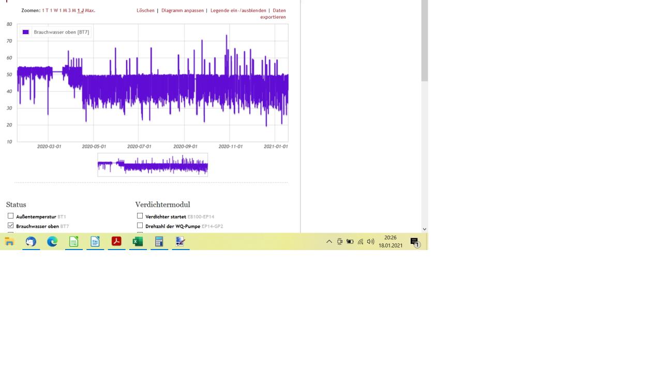Click the Löschen link above the chart

tap(145, 10)
